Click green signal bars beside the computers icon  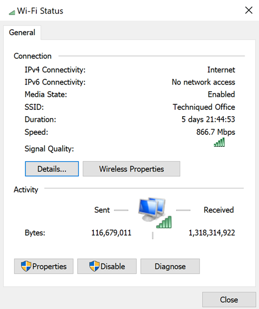coord(164,222)
